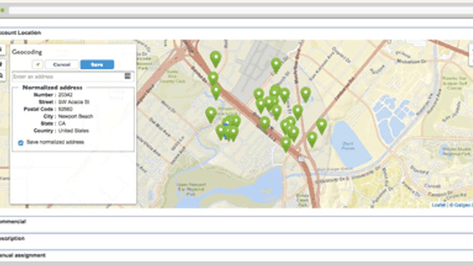
Task: Click the top map control button on left edge
Action: (x=2, y=49)
